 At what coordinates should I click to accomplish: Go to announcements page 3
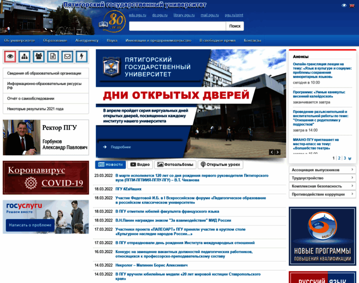(345, 158)
